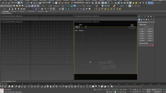This screenshot has height=93, width=166.
Task: Toggle the Spinner Snap icon
Action: click(68, 3)
